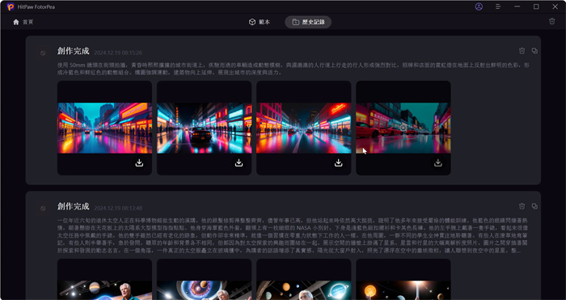Image resolution: width=566 pixels, height=300 pixels.
Task: Open fourth thumbnail with red sports cars
Action: click(403, 128)
